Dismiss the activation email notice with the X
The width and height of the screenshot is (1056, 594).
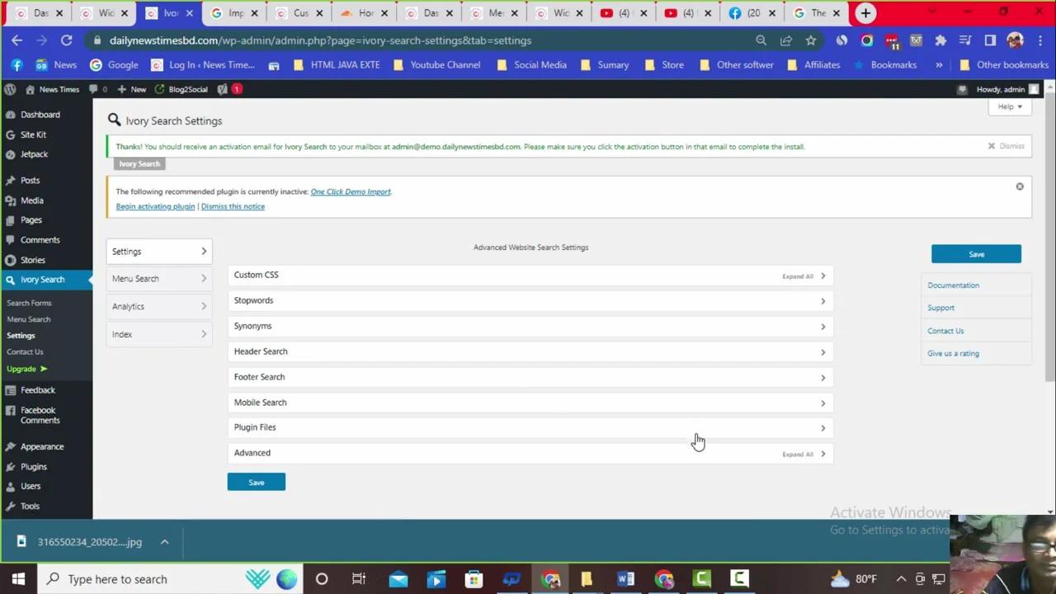pyautogui.click(x=992, y=146)
